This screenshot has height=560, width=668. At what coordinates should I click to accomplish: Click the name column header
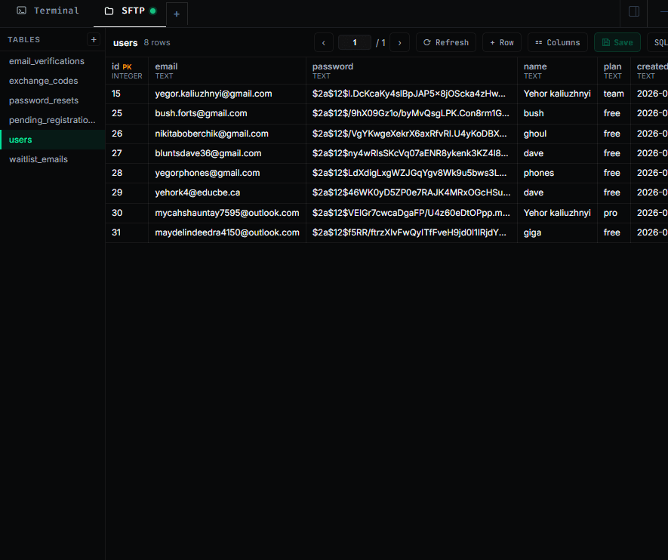[557, 71]
